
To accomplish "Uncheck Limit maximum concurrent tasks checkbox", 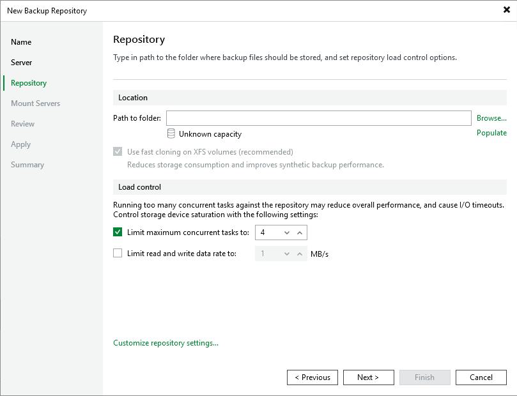I will [x=118, y=232].
